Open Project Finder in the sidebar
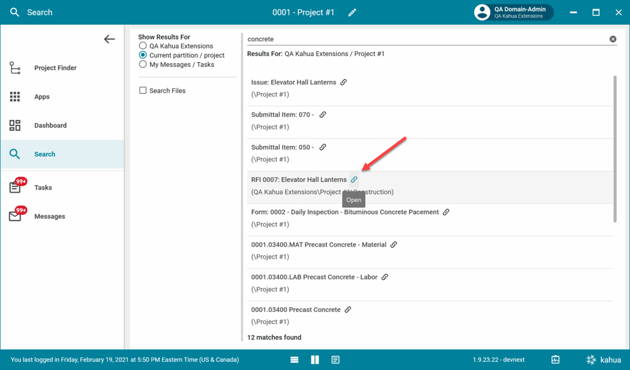Viewport: 630px width, 370px height. pos(55,68)
